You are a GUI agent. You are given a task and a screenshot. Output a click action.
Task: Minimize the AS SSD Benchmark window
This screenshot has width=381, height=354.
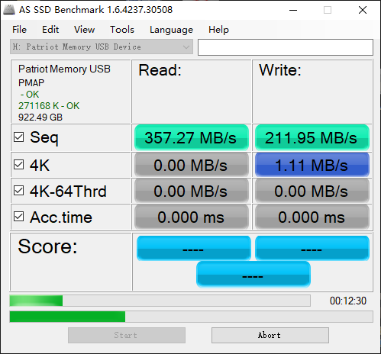tap(293, 10)
